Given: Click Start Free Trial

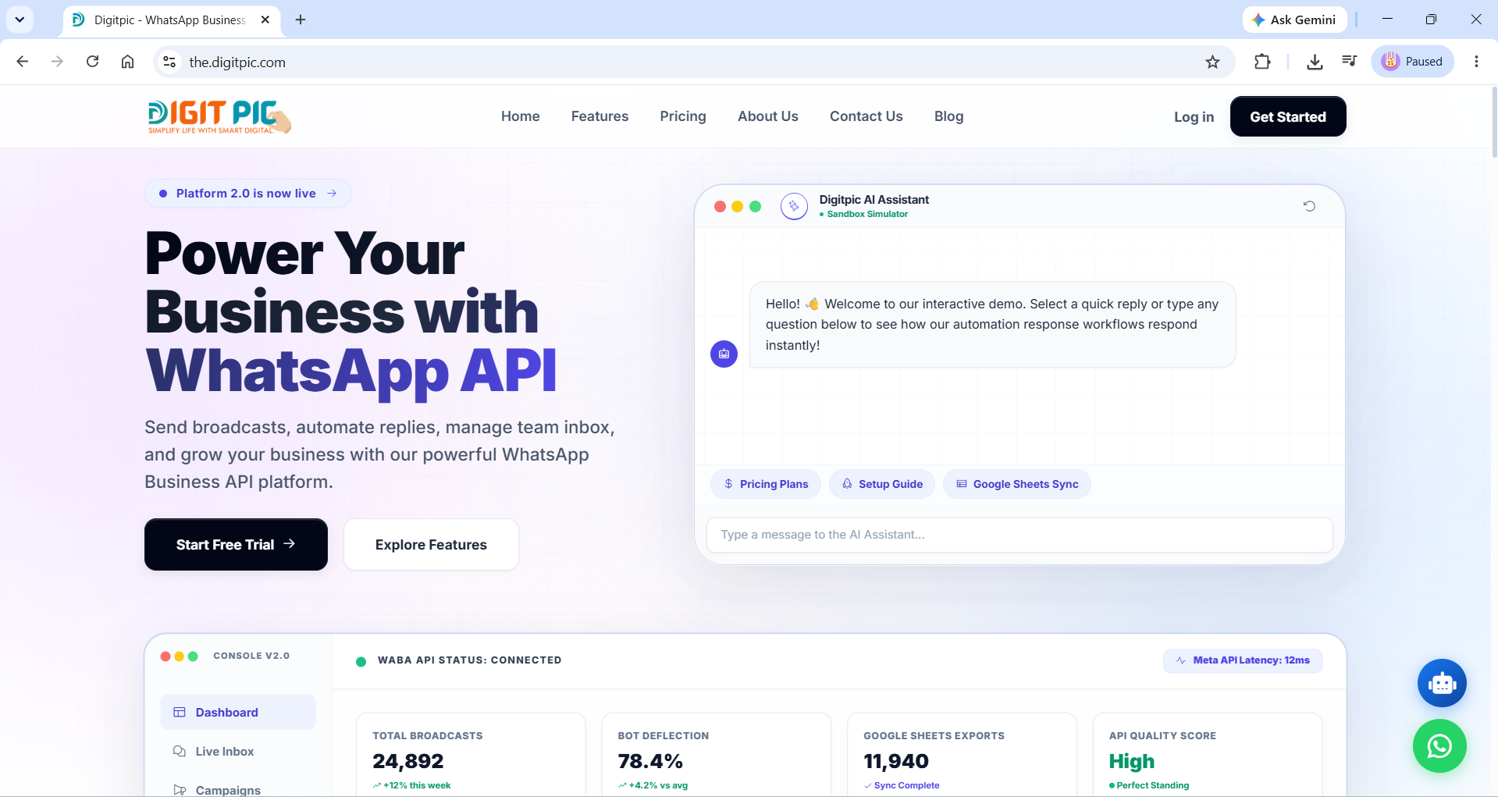Looking at the screenshot, I should 236,544.
